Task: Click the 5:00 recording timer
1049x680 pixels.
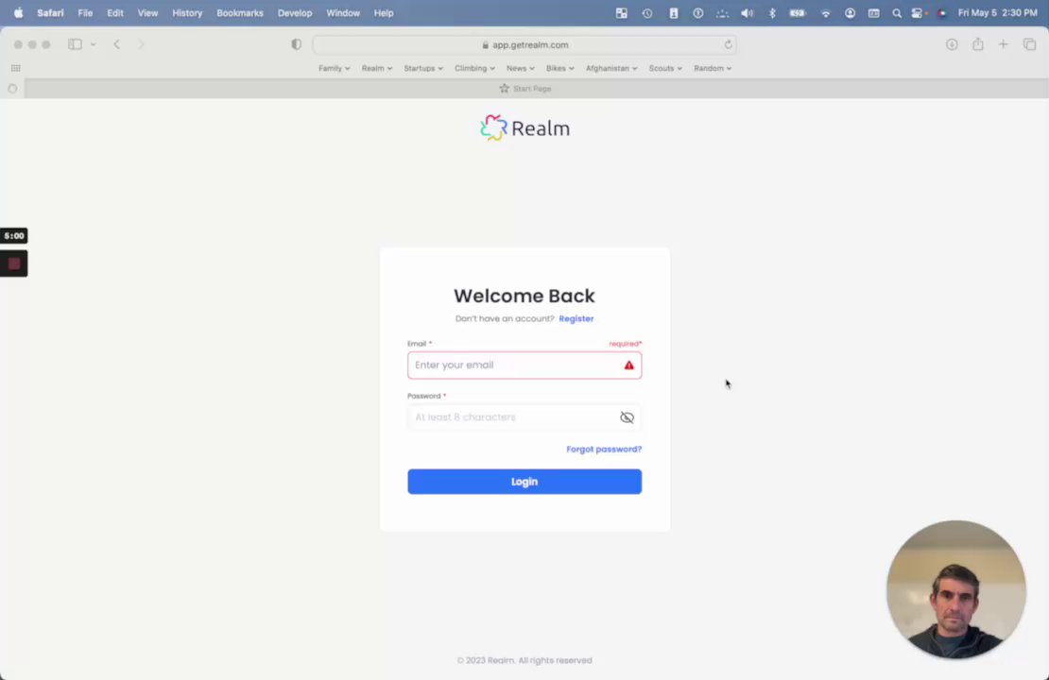Action: tap(13, 235)
